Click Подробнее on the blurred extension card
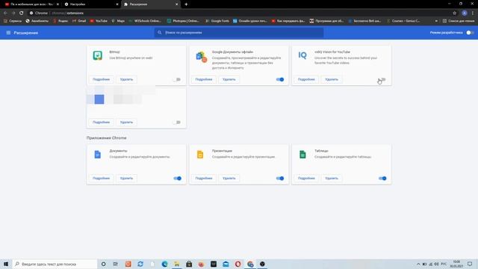The image size is (478, 269). pyautogui.click(x=102, y=123)
